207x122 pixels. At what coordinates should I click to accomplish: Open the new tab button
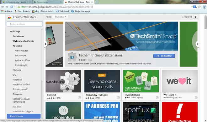(97, 2)
